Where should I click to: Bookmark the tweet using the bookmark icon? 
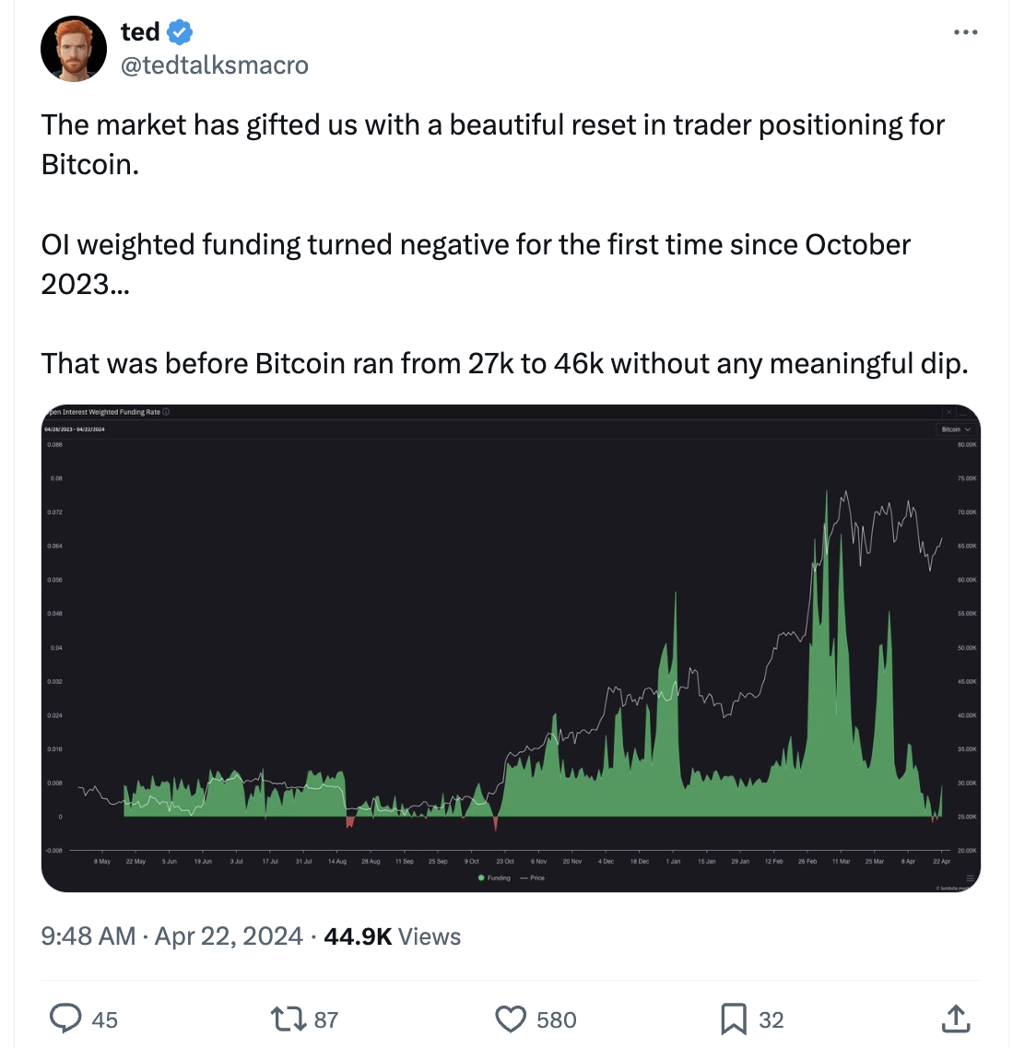click(733, 1019)
